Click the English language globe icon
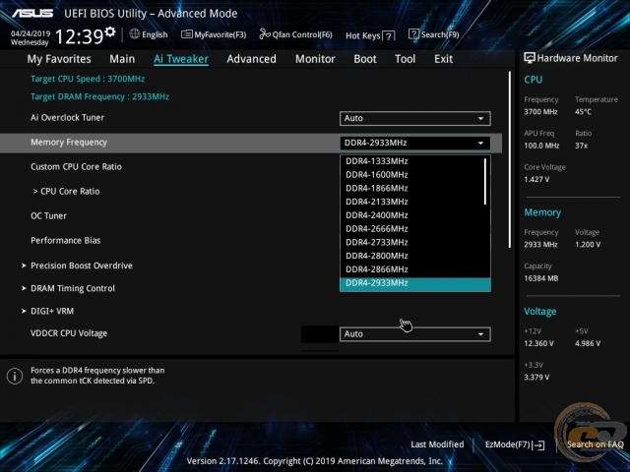 (x=135, y=34)
